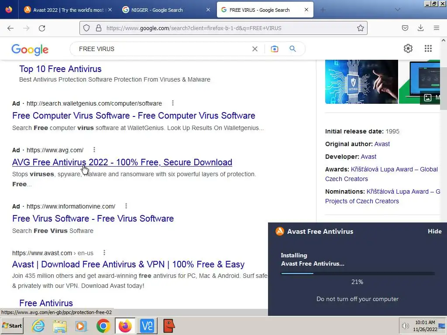Click the Windows Start button

(x=12, y=326)
